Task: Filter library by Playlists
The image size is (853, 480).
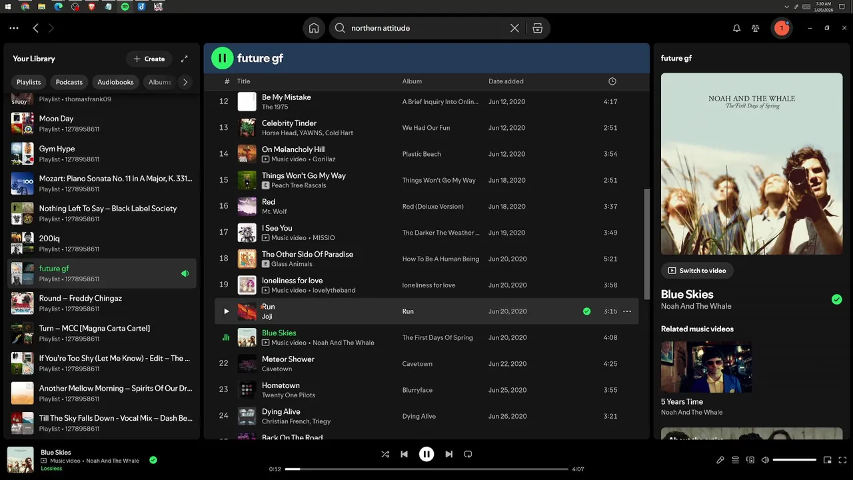Action: click(29, 82)
